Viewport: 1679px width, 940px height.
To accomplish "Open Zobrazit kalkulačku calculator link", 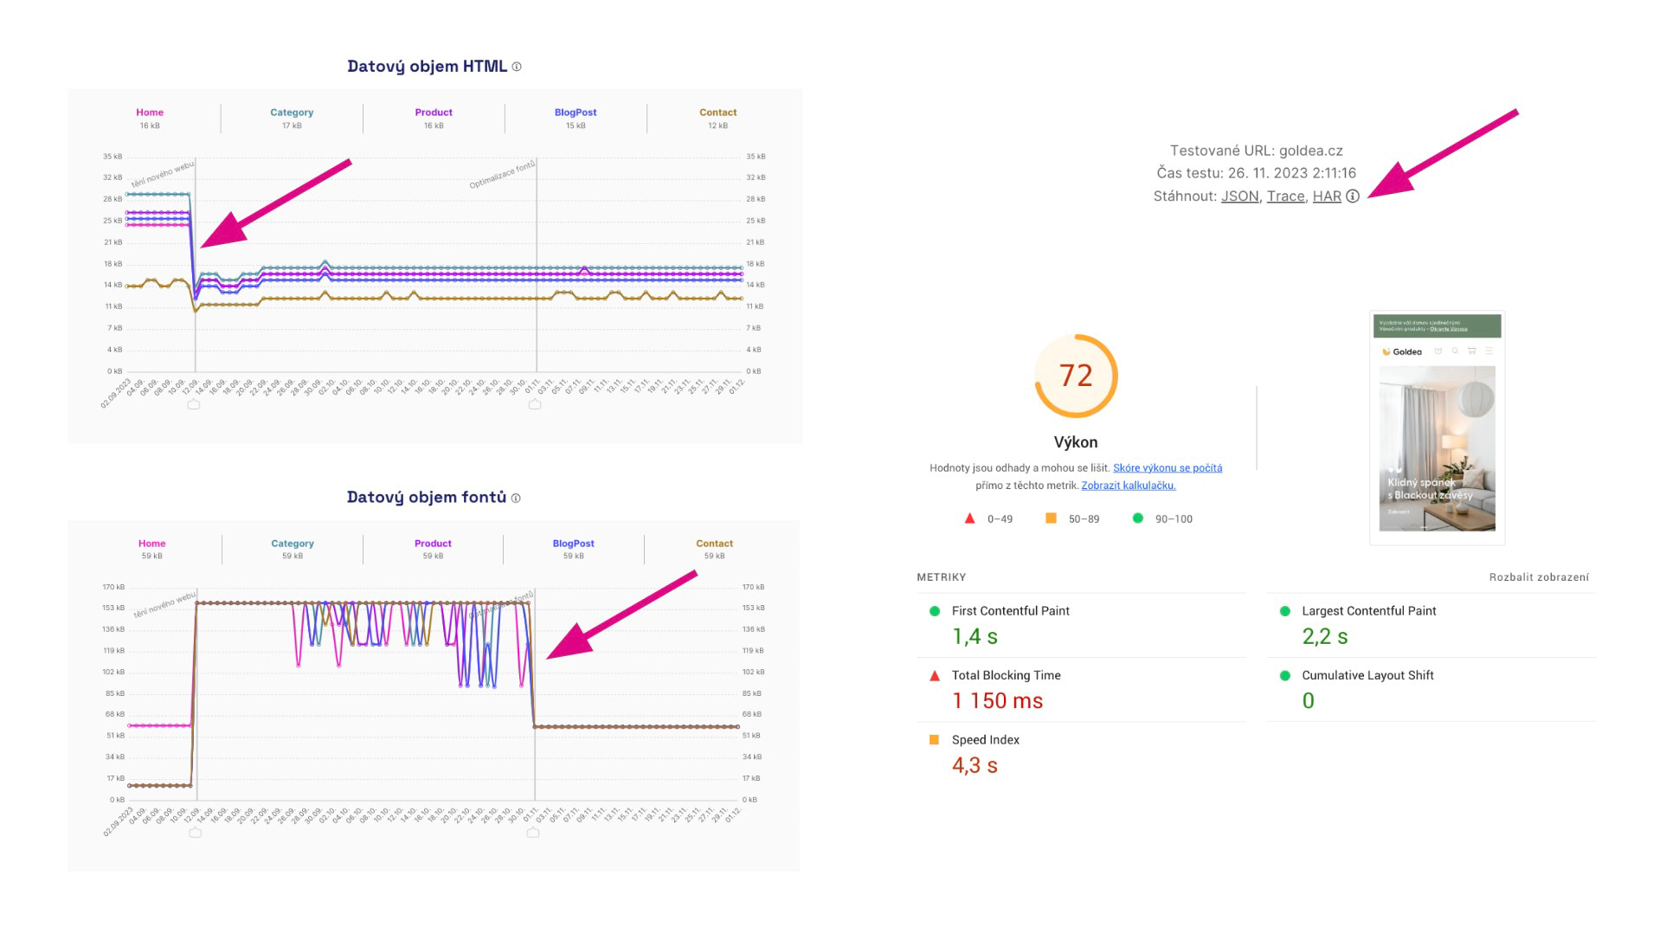I will (x=1128, y=486).
